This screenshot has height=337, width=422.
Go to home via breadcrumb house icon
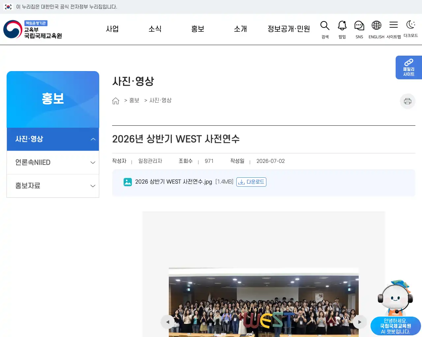point(116,101)
